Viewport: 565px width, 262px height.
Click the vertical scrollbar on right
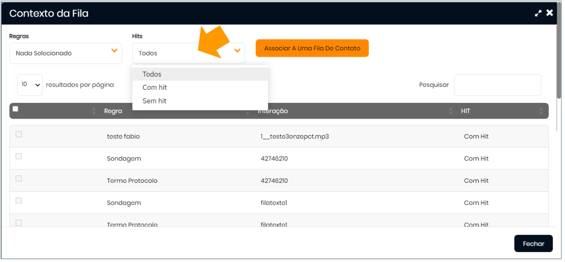point(559,61)
